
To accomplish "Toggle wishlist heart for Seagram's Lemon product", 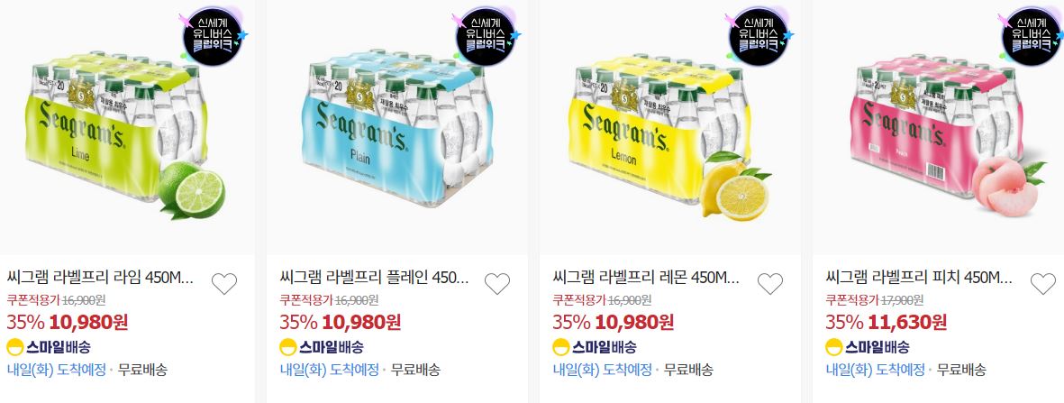I will [769, 283].
